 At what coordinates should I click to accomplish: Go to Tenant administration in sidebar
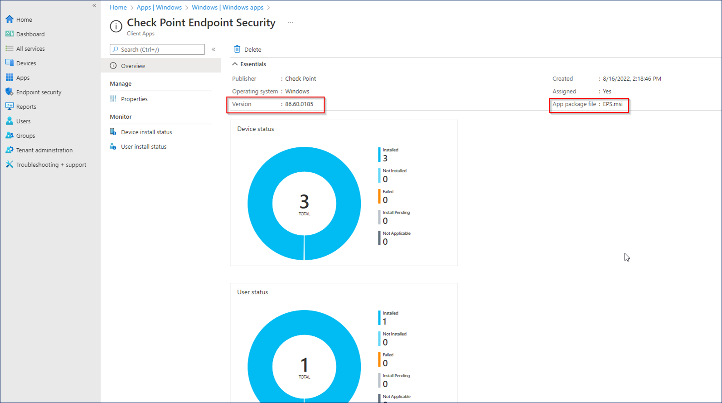click(44, 150)
